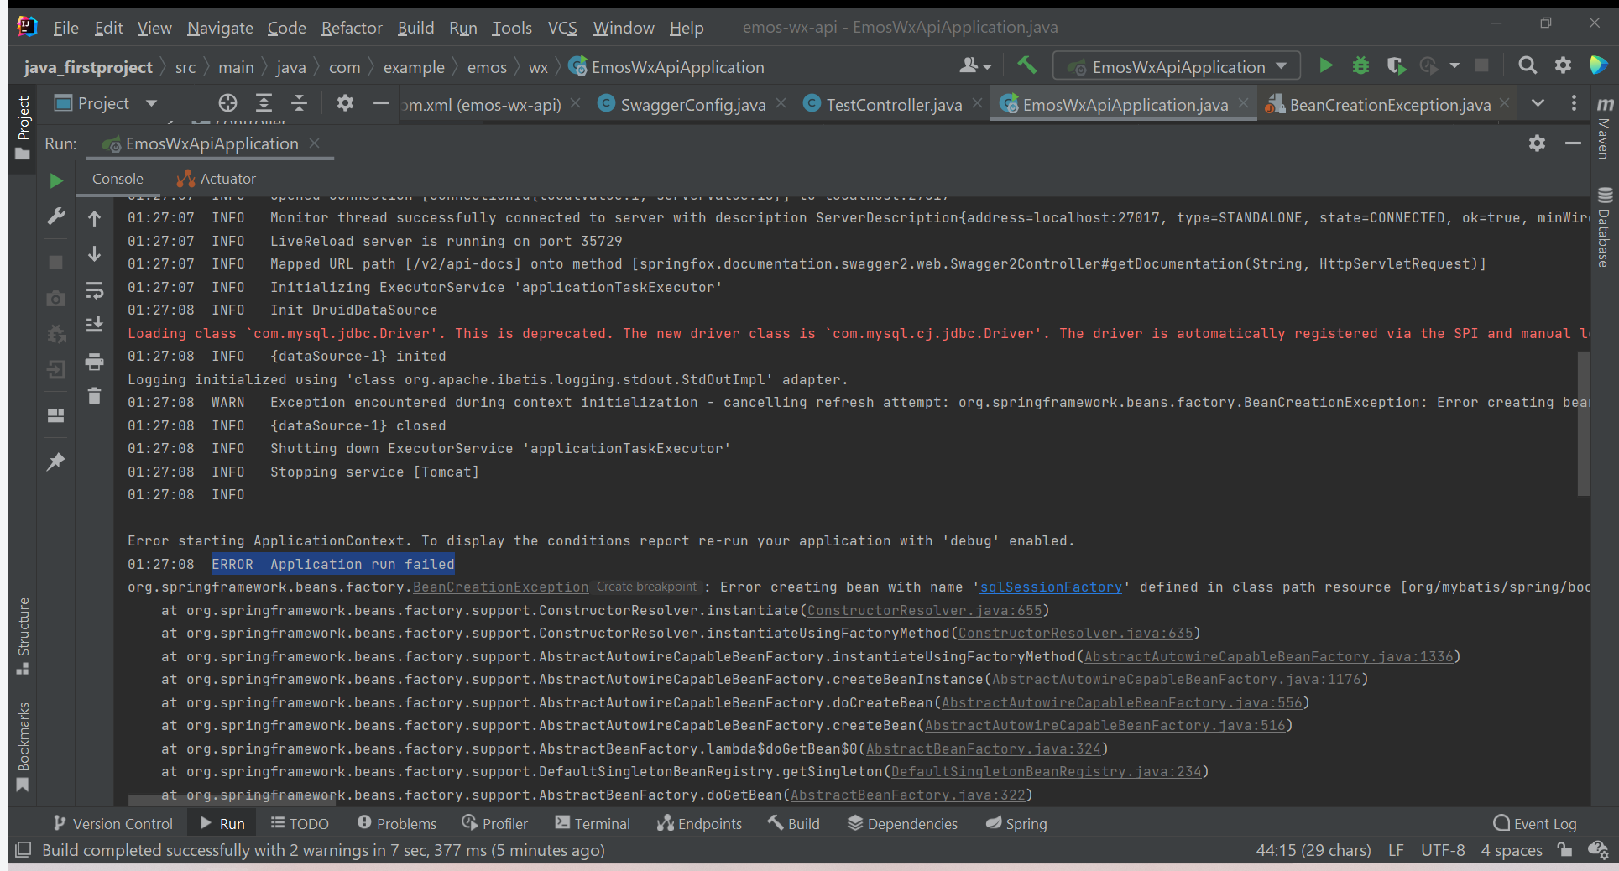This screenshot has height=871, width=1619.
Task: Toggle soft-wrap in console
Action: 94,290
